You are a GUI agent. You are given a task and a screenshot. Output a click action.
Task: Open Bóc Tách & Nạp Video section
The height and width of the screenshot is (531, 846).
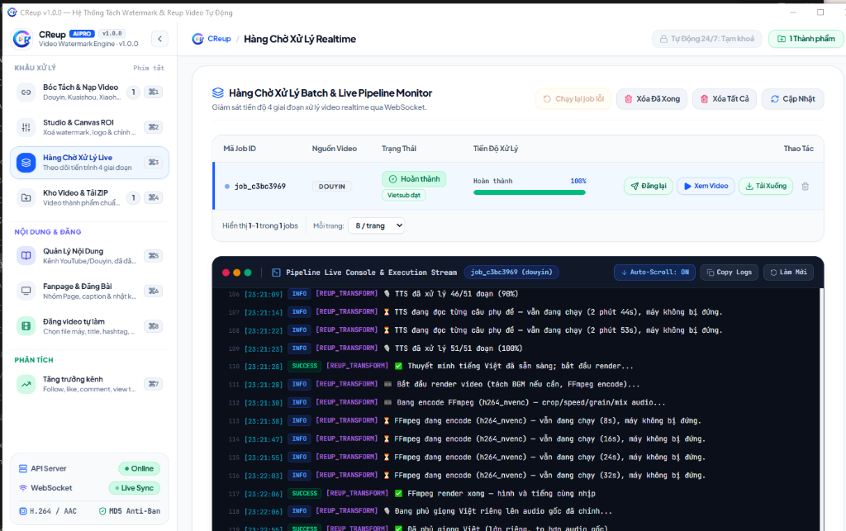[89, 92]
